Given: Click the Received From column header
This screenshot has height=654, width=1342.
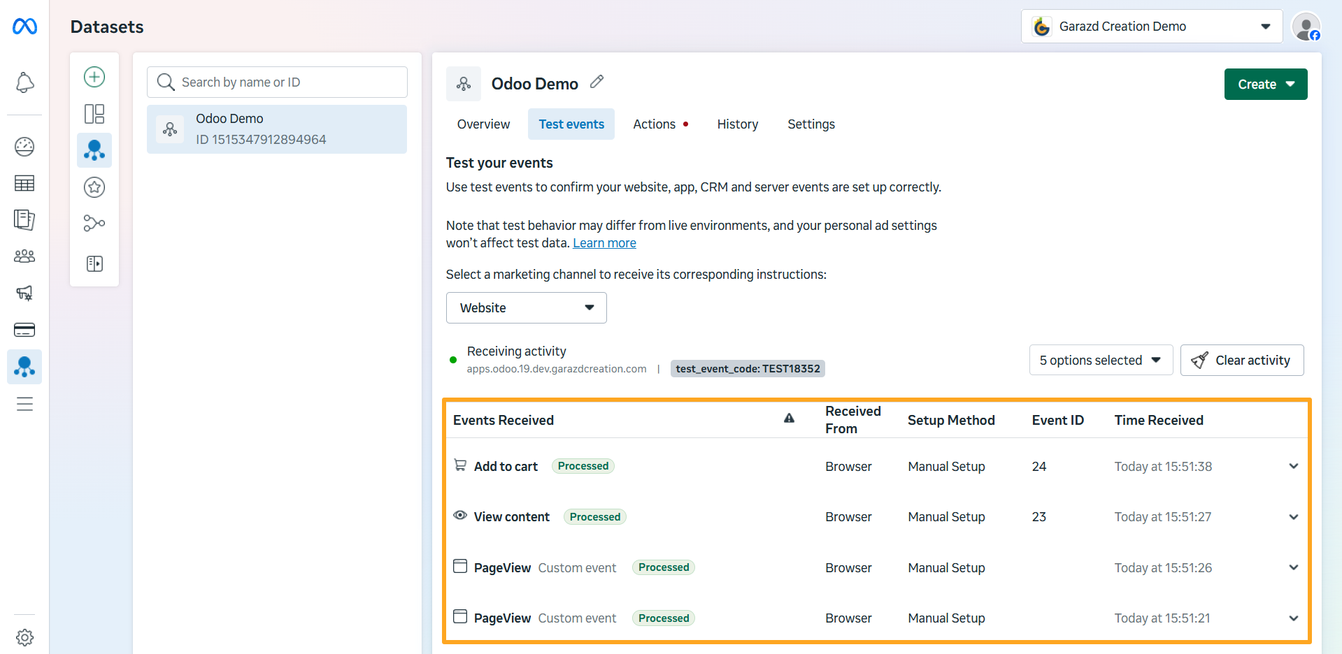Looking at the screenshot, I should click(x=853, y=420).
